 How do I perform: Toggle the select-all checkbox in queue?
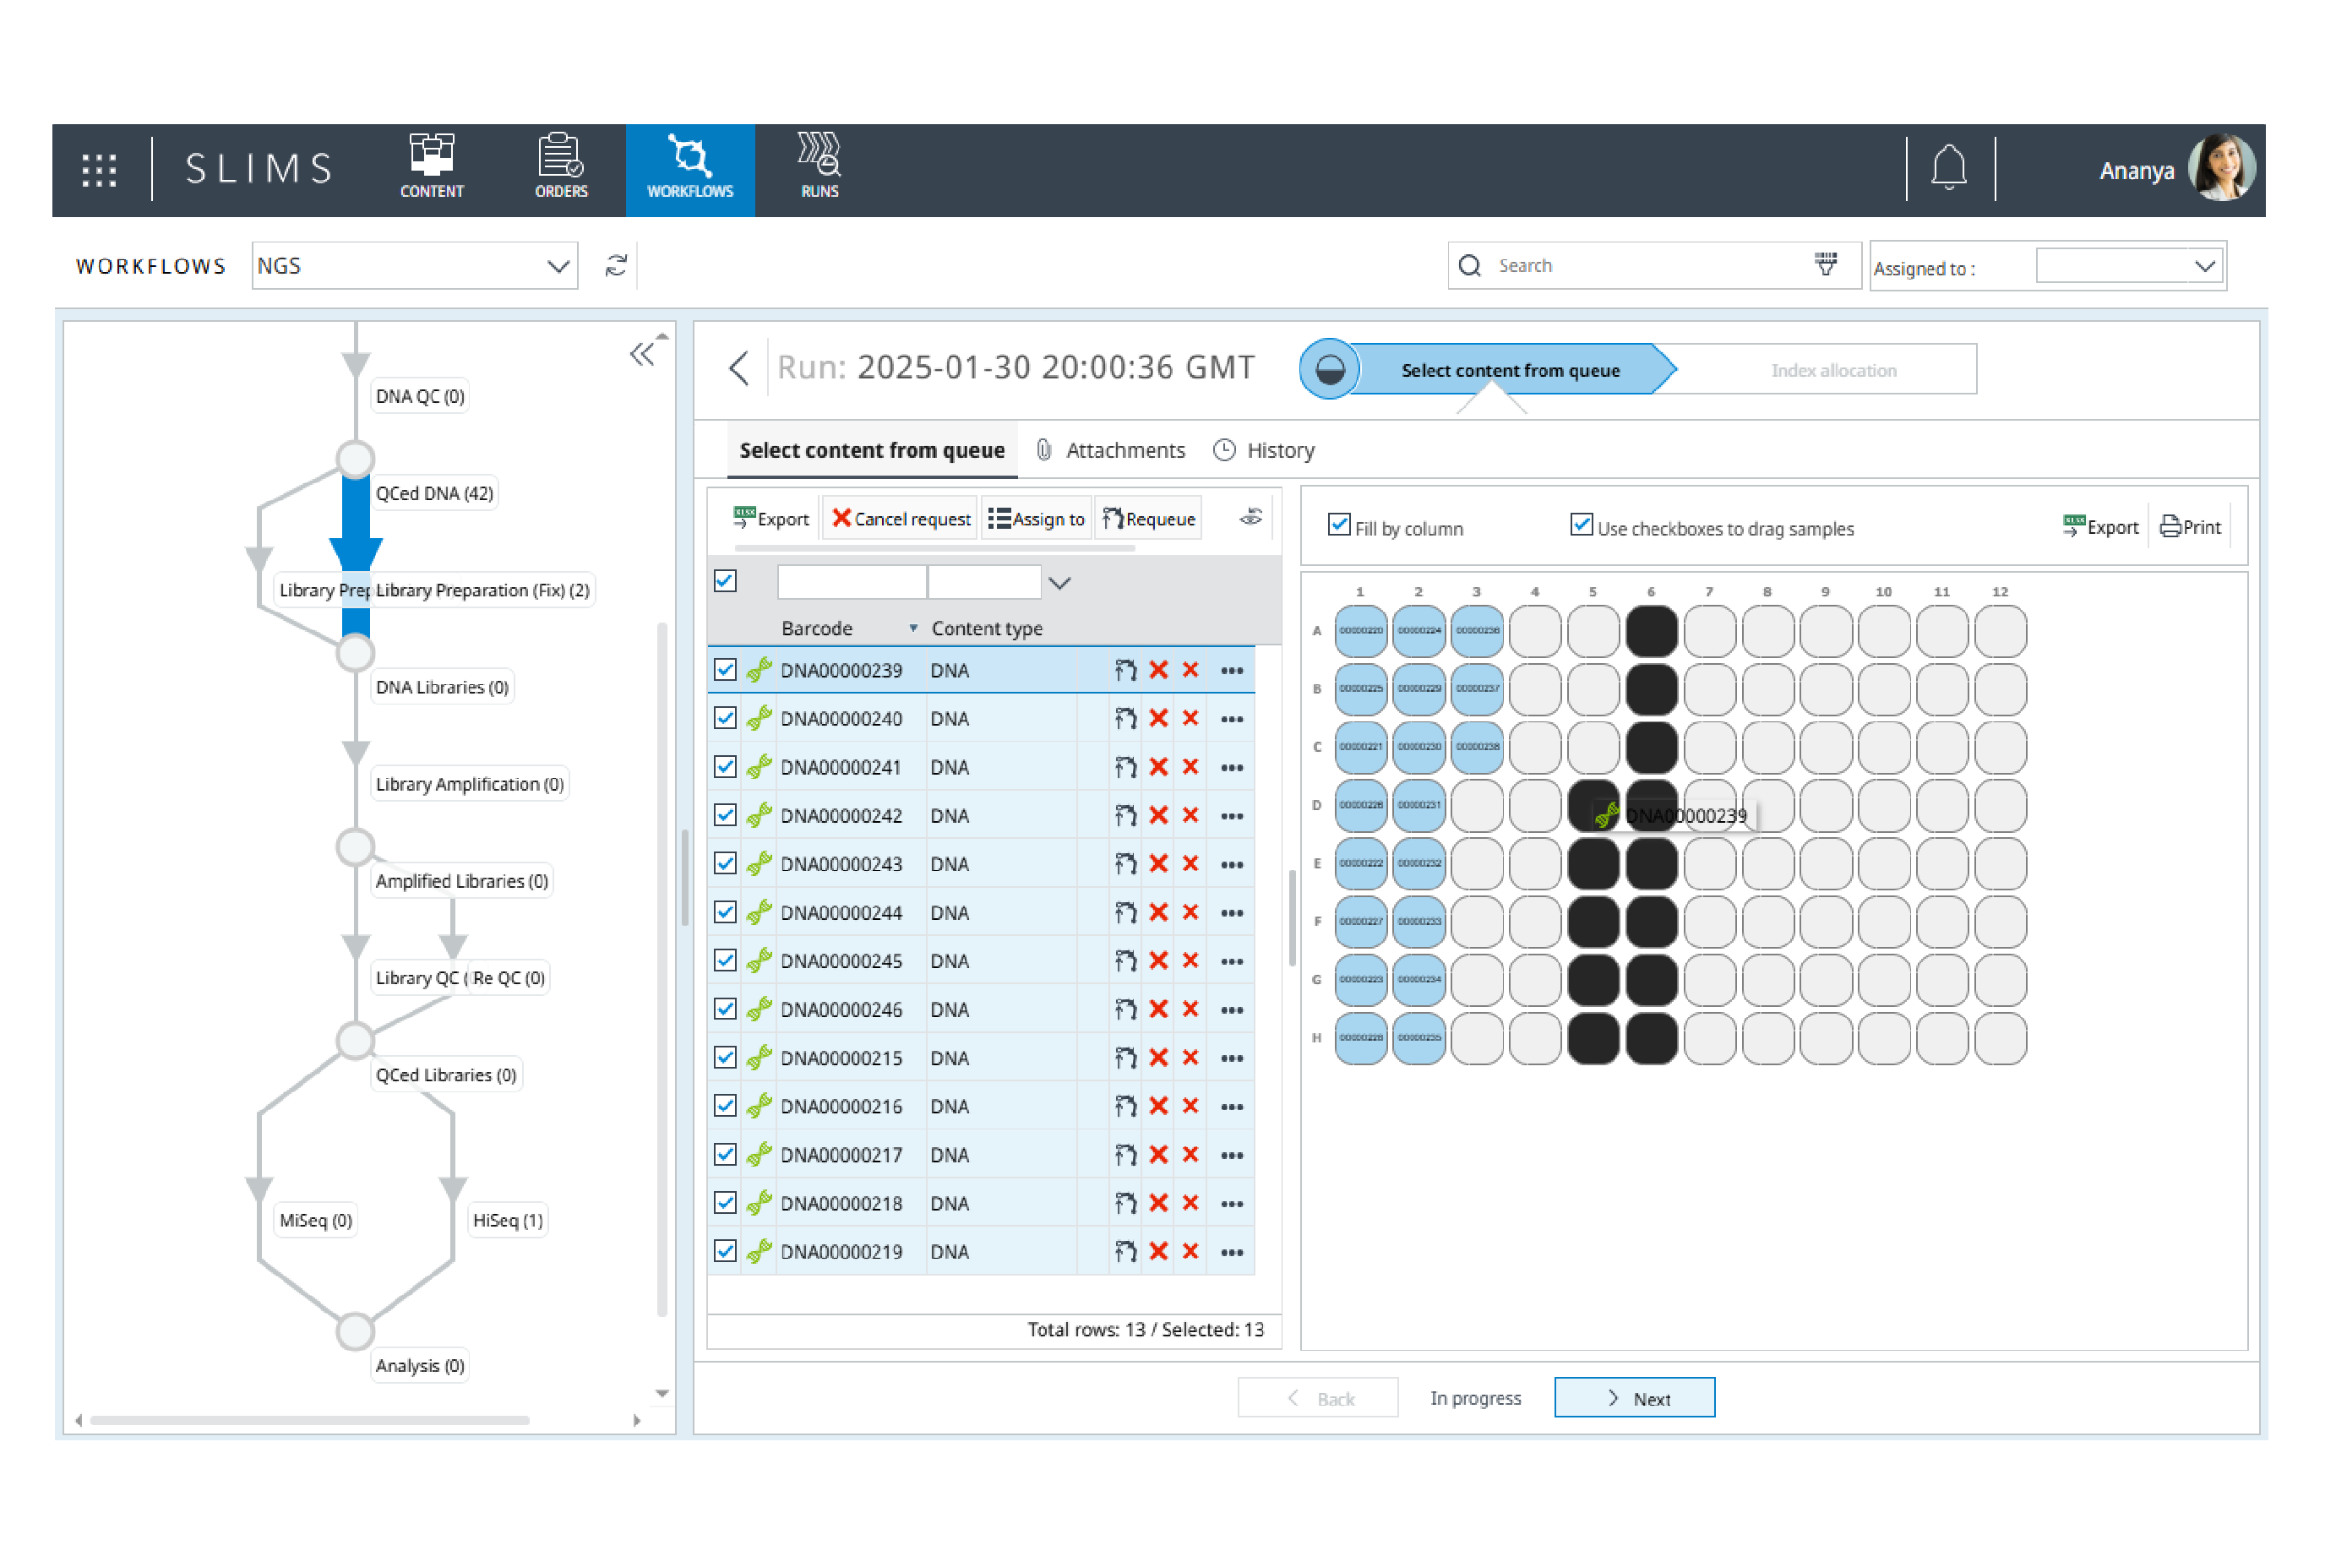(731, 580)
